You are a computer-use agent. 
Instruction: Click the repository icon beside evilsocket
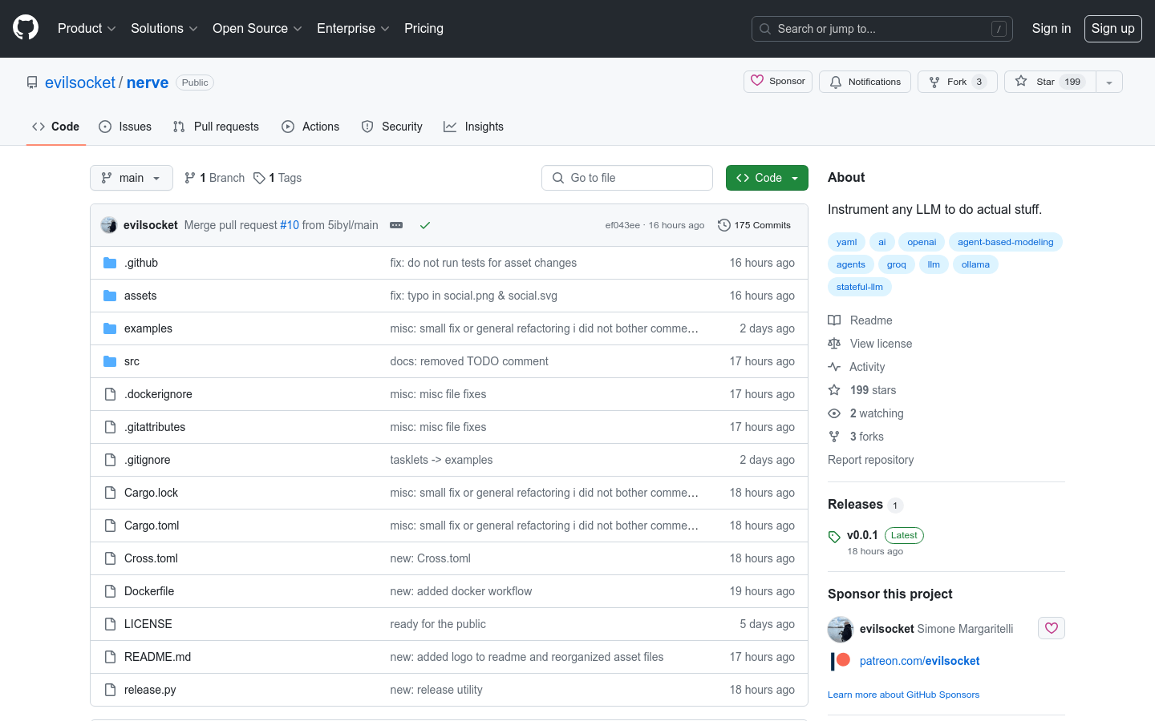coord(32,83)
